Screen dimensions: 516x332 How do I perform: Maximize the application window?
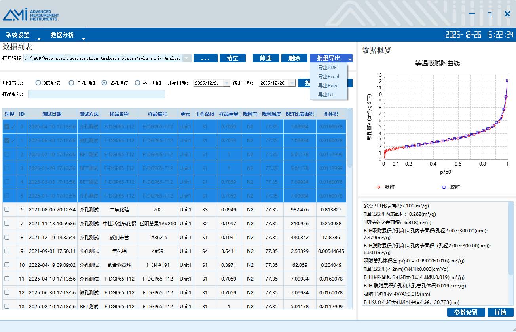point(489,14)
